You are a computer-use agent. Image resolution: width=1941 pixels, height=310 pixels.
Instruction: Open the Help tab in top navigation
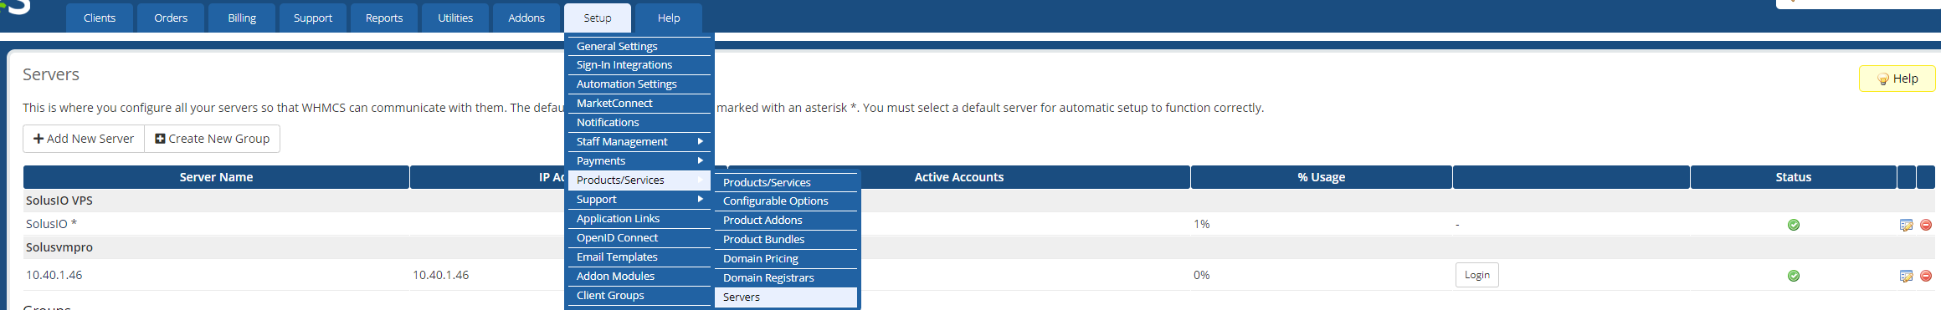click(x=669, y=18)
